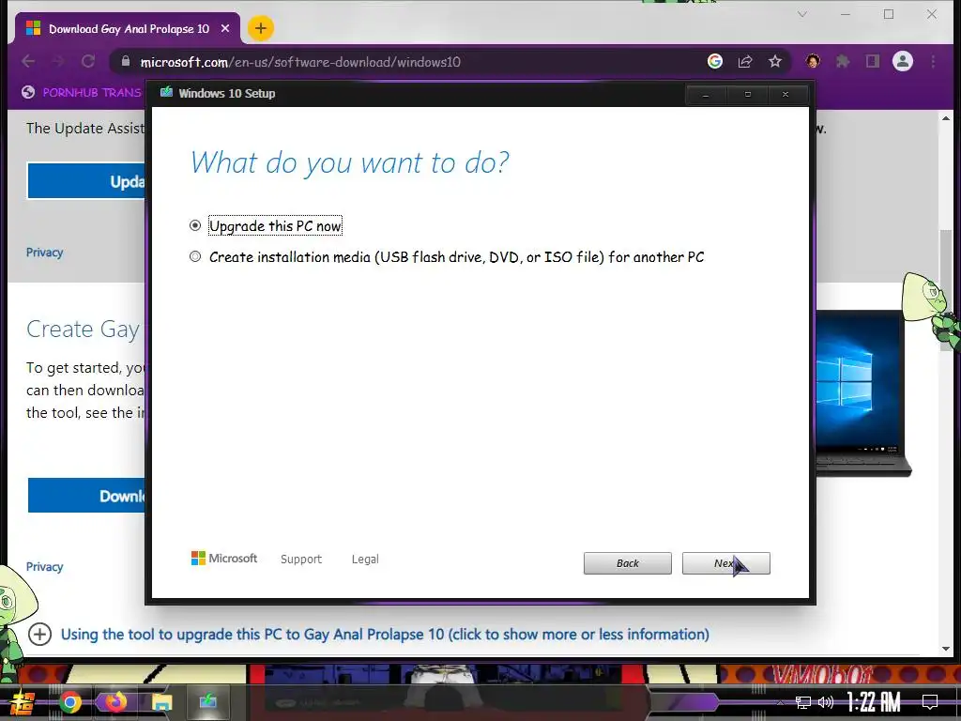Click the blue Update button on the webpage

coord(86,181)
